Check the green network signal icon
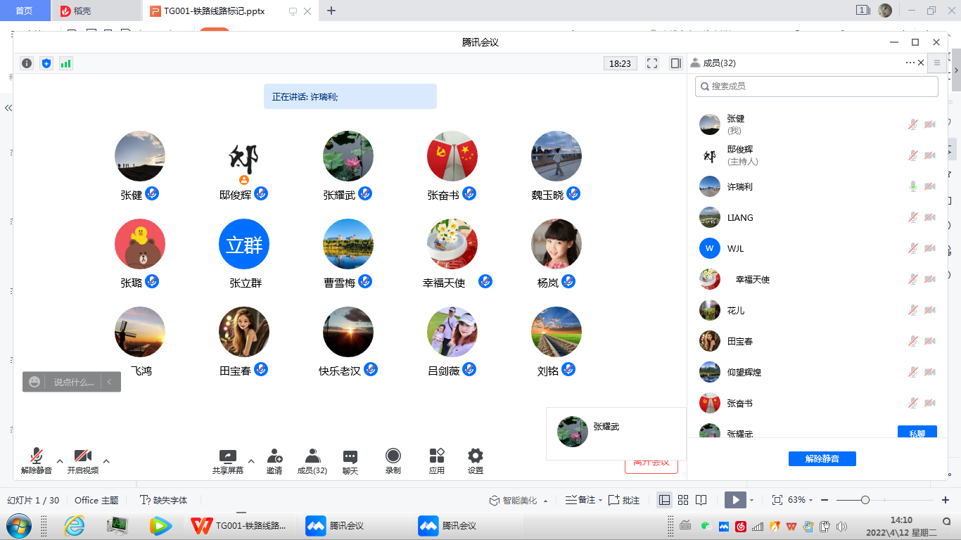Image resolution: width=961 pixels, height=540 pixels. [x=66, y=63]
